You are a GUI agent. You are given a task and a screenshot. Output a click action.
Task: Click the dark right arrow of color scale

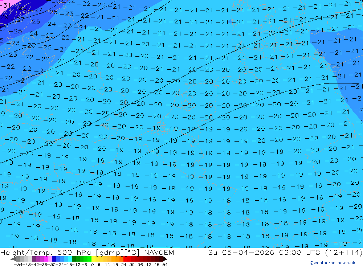pos(165,259)
